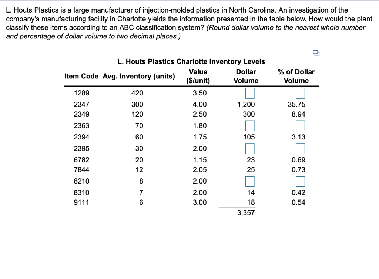
Task: Click average inventory 70
Action: 139,125
